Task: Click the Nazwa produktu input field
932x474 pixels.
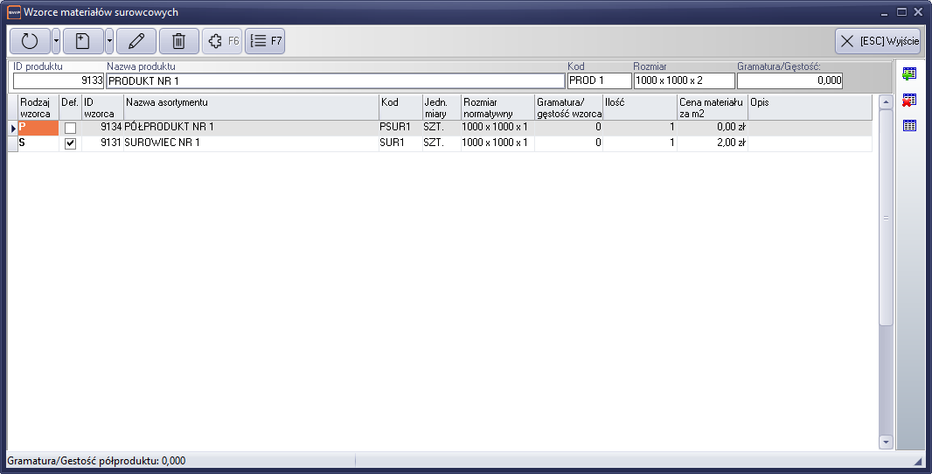Action: click(335, 81)
